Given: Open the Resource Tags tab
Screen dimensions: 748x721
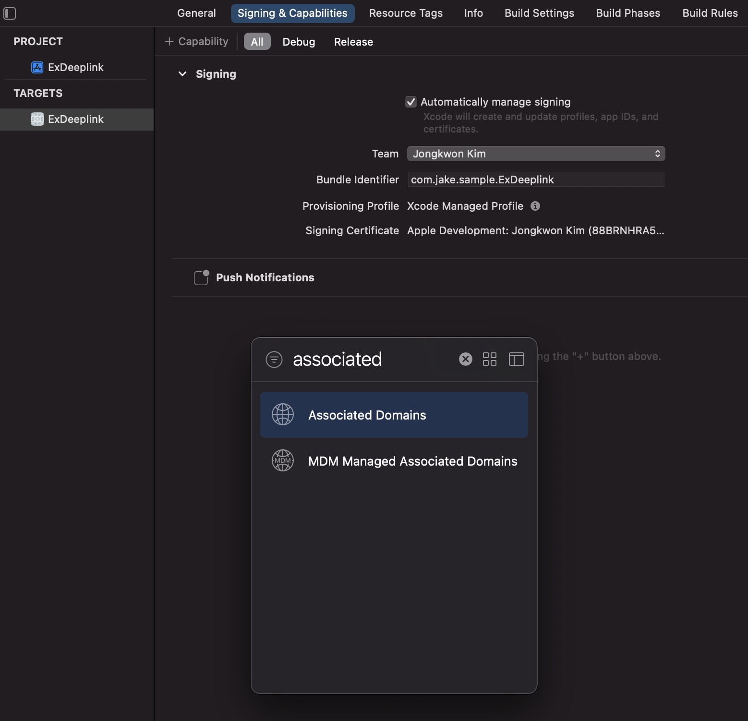Looking at the screenshot, I should (x=406, y=13).
